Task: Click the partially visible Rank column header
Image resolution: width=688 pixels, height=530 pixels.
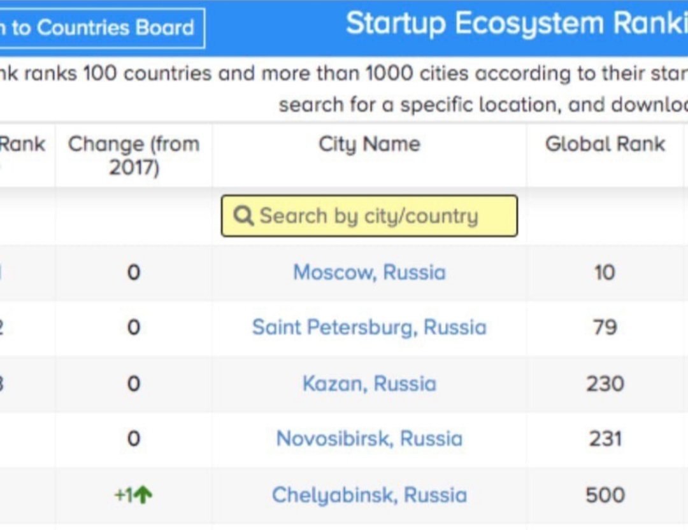Action: tap(22, 144)
